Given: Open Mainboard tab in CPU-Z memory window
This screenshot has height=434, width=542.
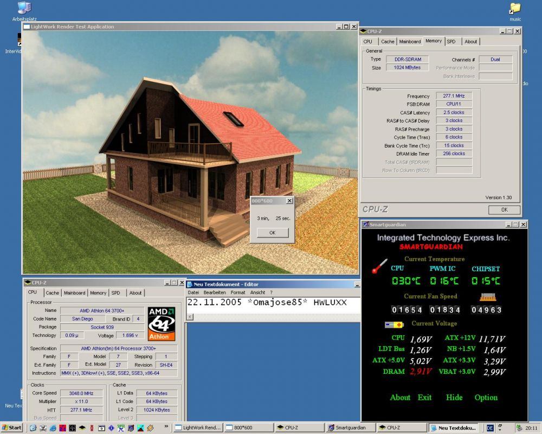Looking at the screenshot, I should (x=410, y=42).
